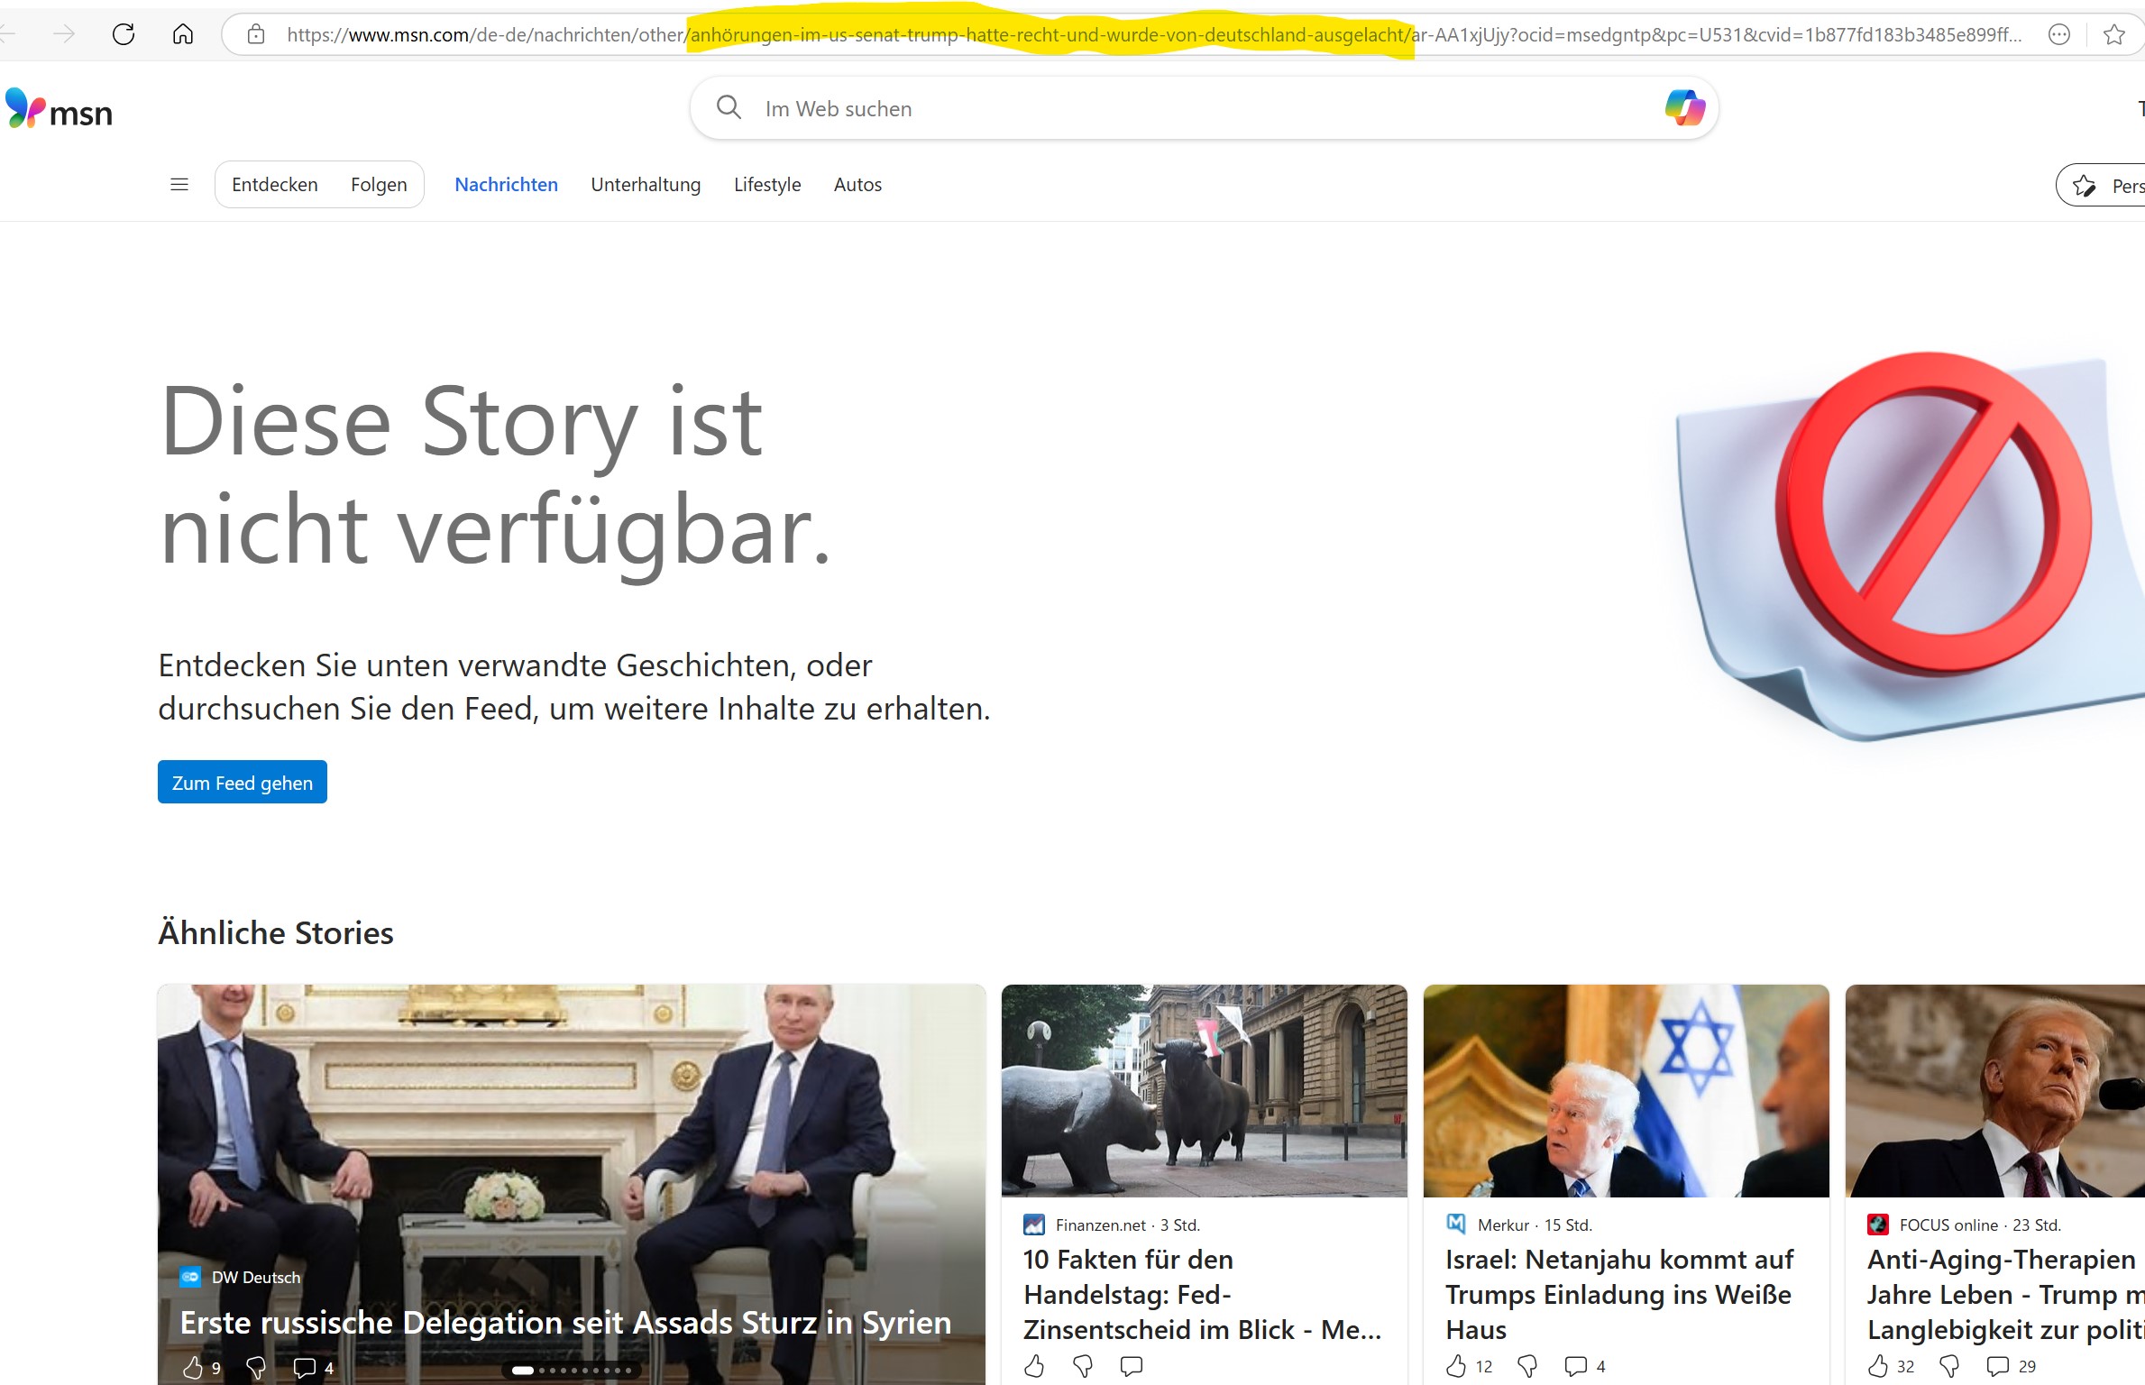This screenshot has height=1385, width=2145.
Task: Open the bull and bear statue thumbnail
Action: pyautogui.click(x=1204, y=1090)
